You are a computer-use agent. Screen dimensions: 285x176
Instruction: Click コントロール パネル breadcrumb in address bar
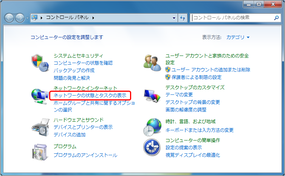pos(67,17)
